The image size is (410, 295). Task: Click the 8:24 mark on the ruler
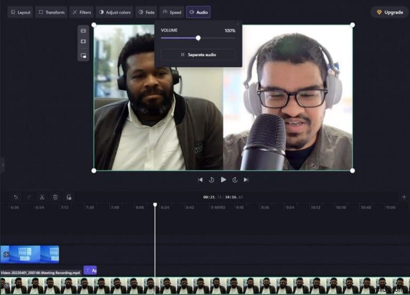click(165, 207)
